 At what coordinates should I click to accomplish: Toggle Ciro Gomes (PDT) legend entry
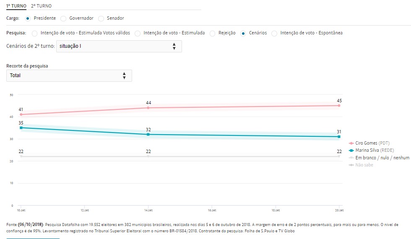(372, 143)
